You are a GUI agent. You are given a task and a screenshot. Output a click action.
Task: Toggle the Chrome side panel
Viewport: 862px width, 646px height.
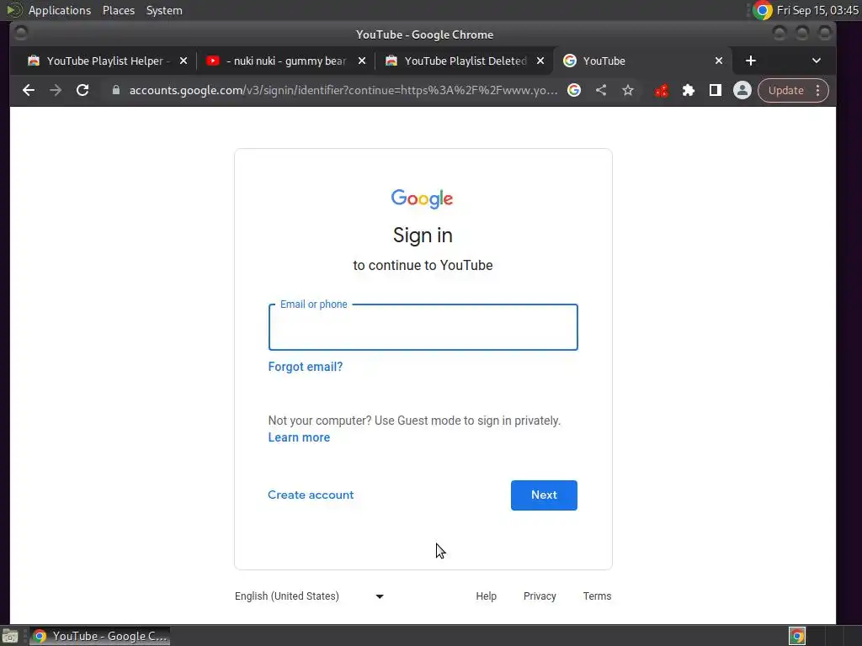pos(716,90)
